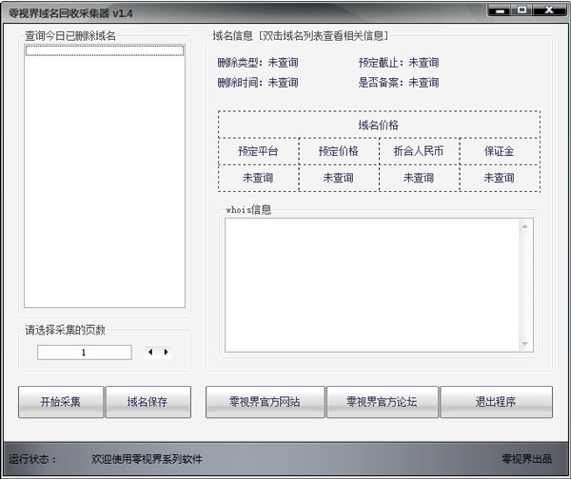Click the 开始采集 button
This screenshot has height=479, width=571.
[x=61, y=402]
